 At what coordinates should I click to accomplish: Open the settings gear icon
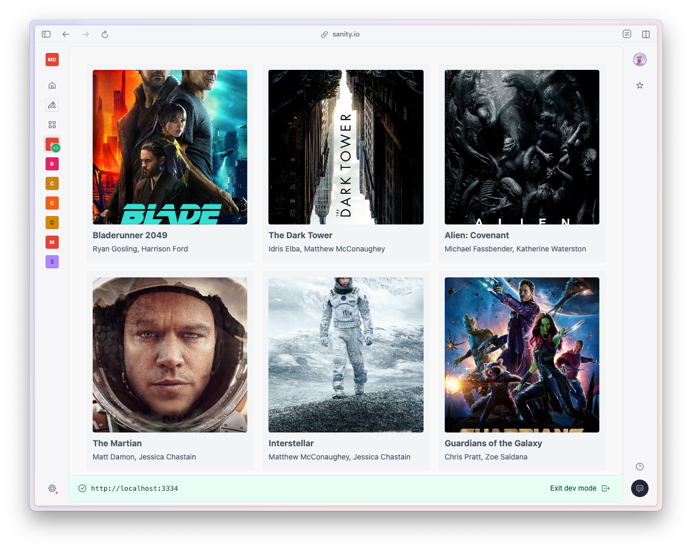(x=52, y=489)
